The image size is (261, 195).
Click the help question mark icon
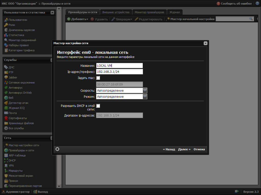click(x=257, y=4)
